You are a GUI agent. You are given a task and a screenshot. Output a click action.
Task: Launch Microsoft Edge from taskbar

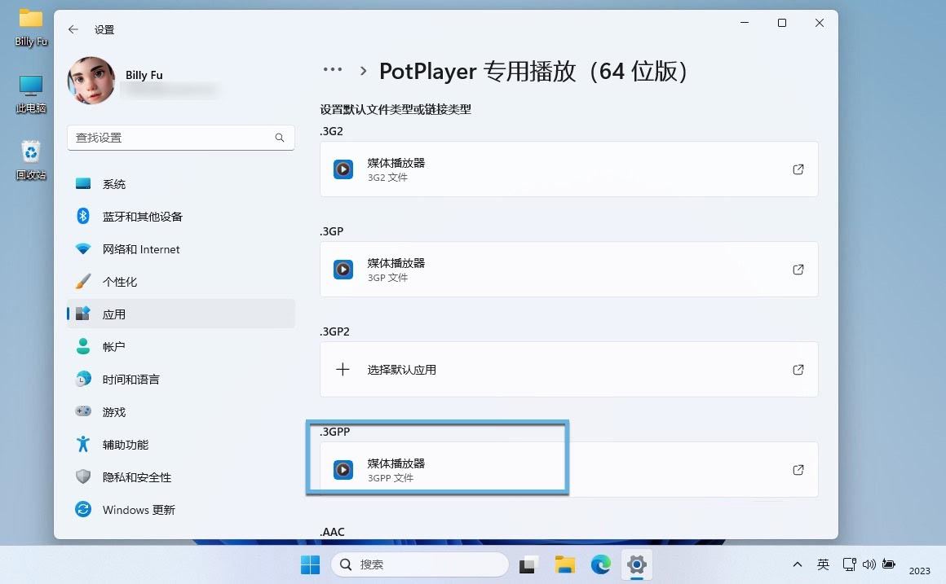[601, 564]
